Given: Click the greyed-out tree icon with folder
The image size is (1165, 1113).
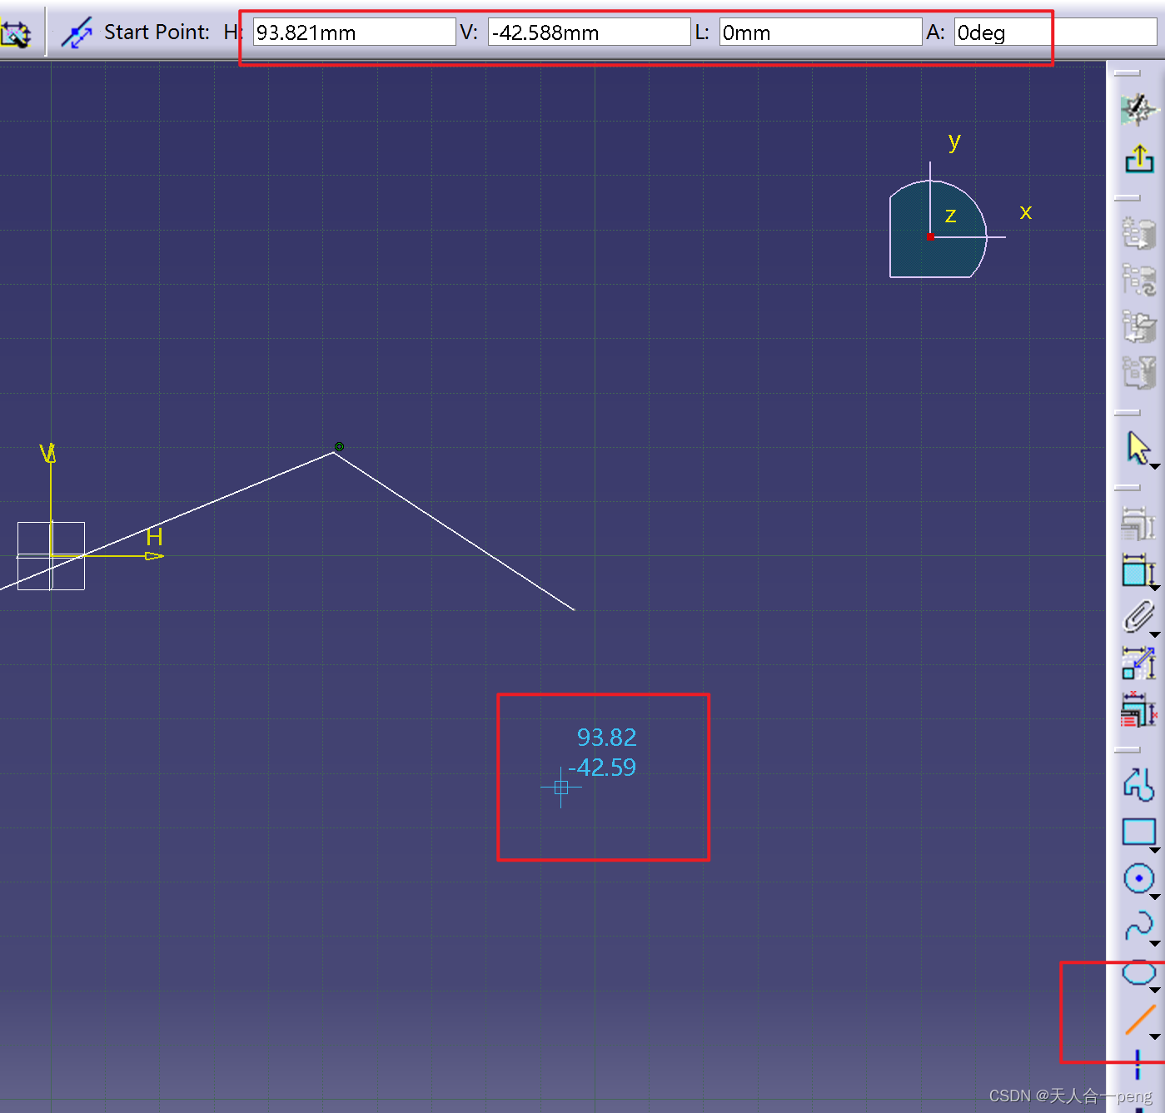Looking at the screenshot, I should point(1138,326).
